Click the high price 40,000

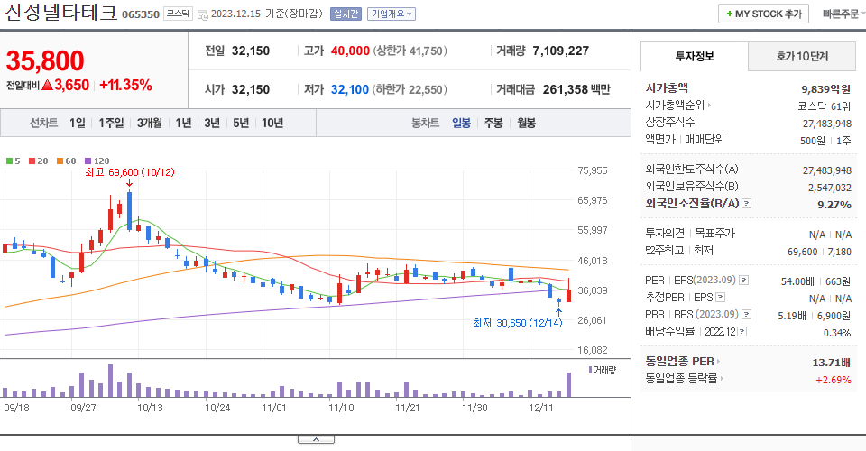coord(350,51)
